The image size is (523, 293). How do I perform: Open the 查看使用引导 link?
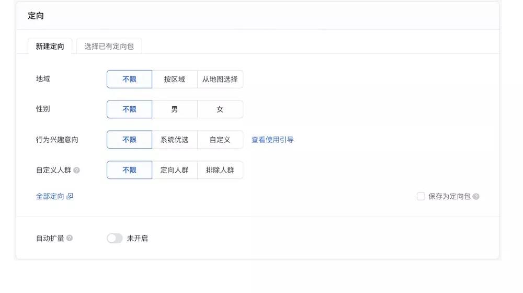click(272, 140)
